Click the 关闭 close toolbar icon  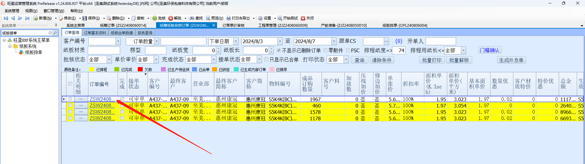point(303,18)
